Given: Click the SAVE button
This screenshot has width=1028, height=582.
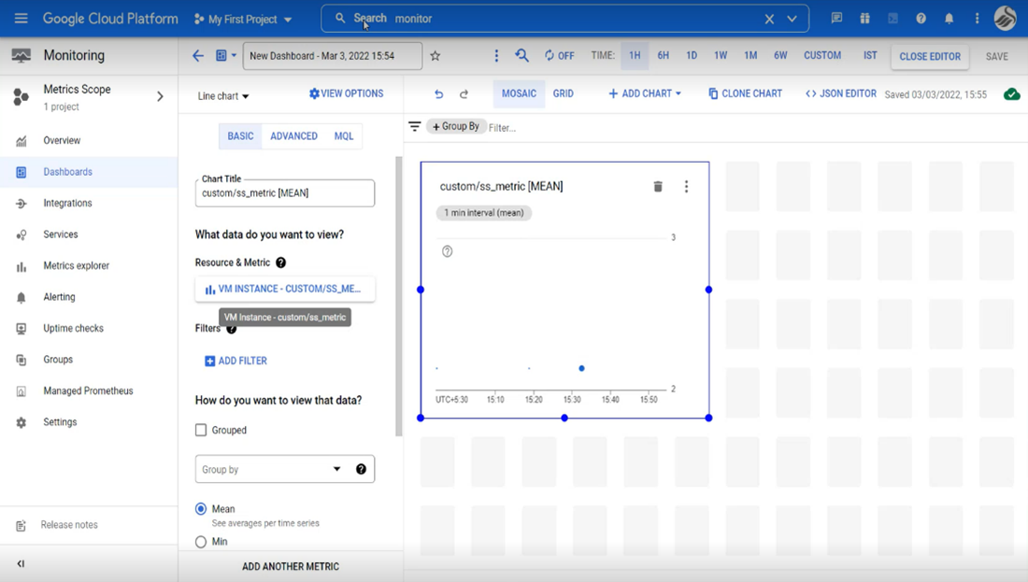Looking at the screenshot, I should [996, 56].
